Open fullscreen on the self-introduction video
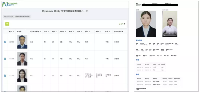The height and width of the screenshot is (93, 200). pyautogui.click(x=172, y=34)
